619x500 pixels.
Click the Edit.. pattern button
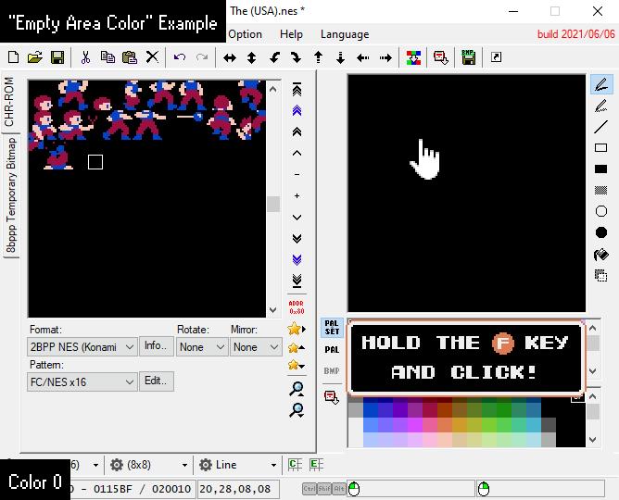(x=156, y=381)
